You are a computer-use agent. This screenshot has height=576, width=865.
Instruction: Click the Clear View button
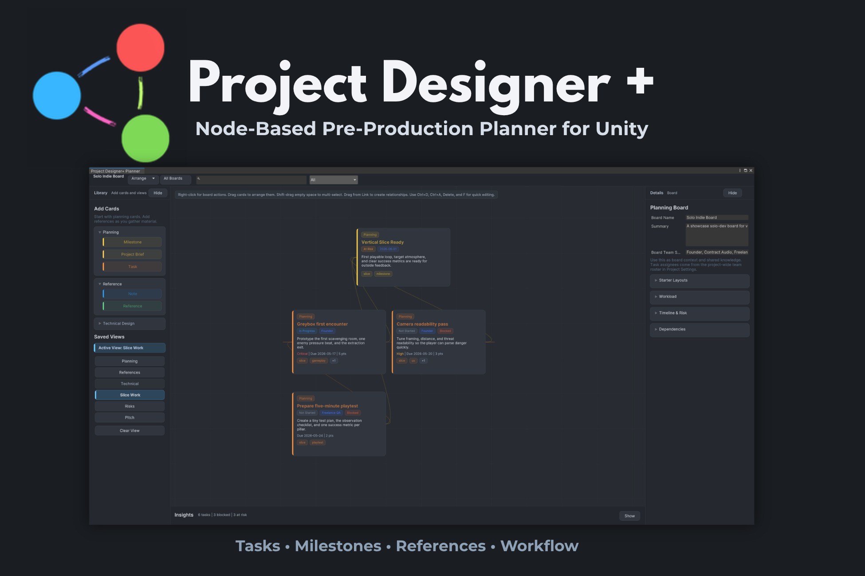point(130,431)
